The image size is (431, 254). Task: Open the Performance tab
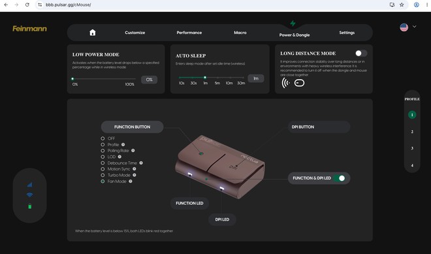coord(189,33)
